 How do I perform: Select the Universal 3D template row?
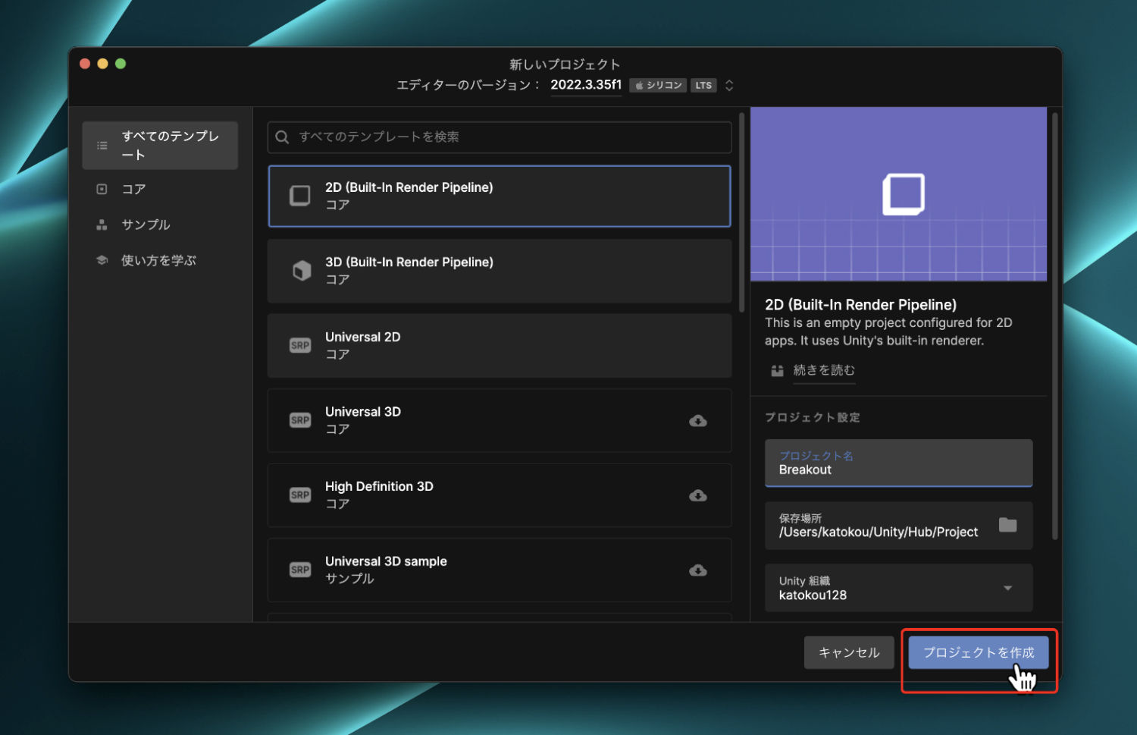[x=500, y=420]
